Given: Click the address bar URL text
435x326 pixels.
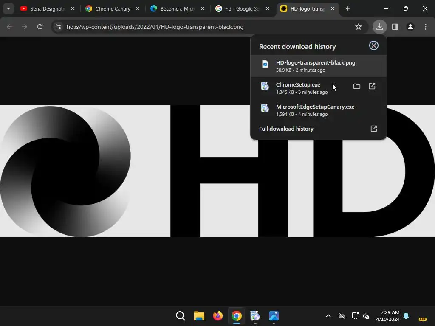Looking at the screenshot, I should click(x=155, y=27).
